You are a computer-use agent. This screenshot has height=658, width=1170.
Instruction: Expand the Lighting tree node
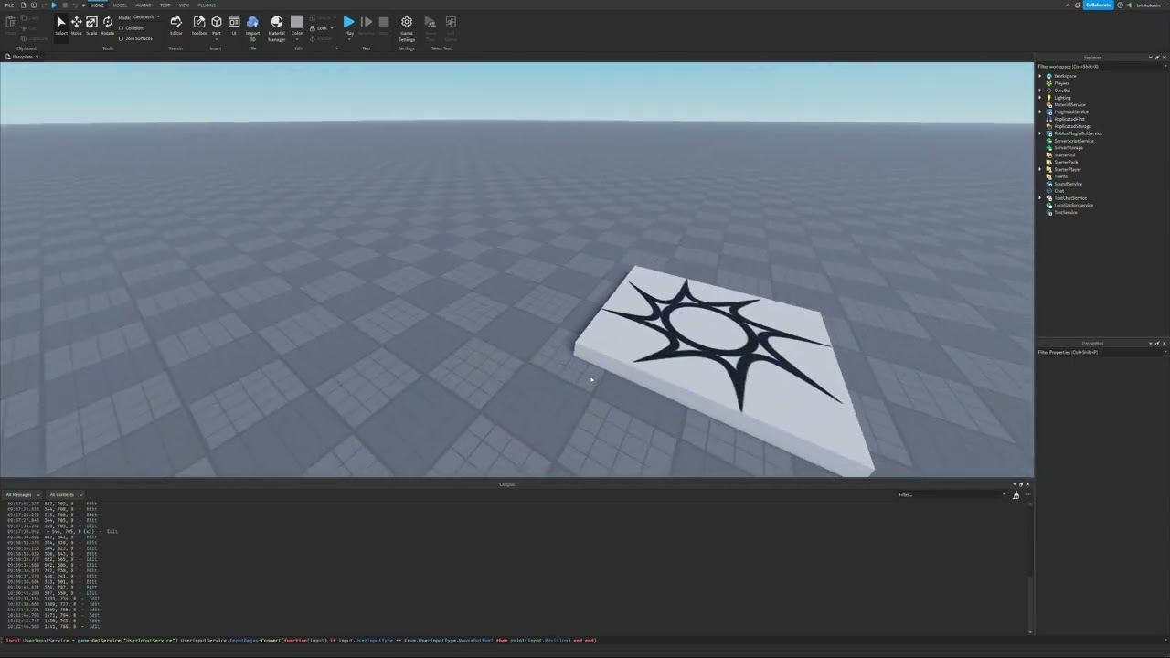coord(1040,98)
